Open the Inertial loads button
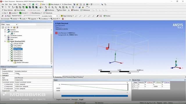Viewport: 186px width, 104px height. [14, 19]
